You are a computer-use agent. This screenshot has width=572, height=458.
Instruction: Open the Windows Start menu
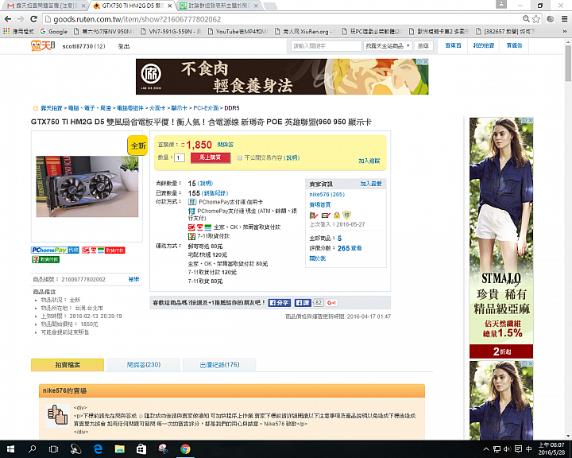click(x=10, y=449)
